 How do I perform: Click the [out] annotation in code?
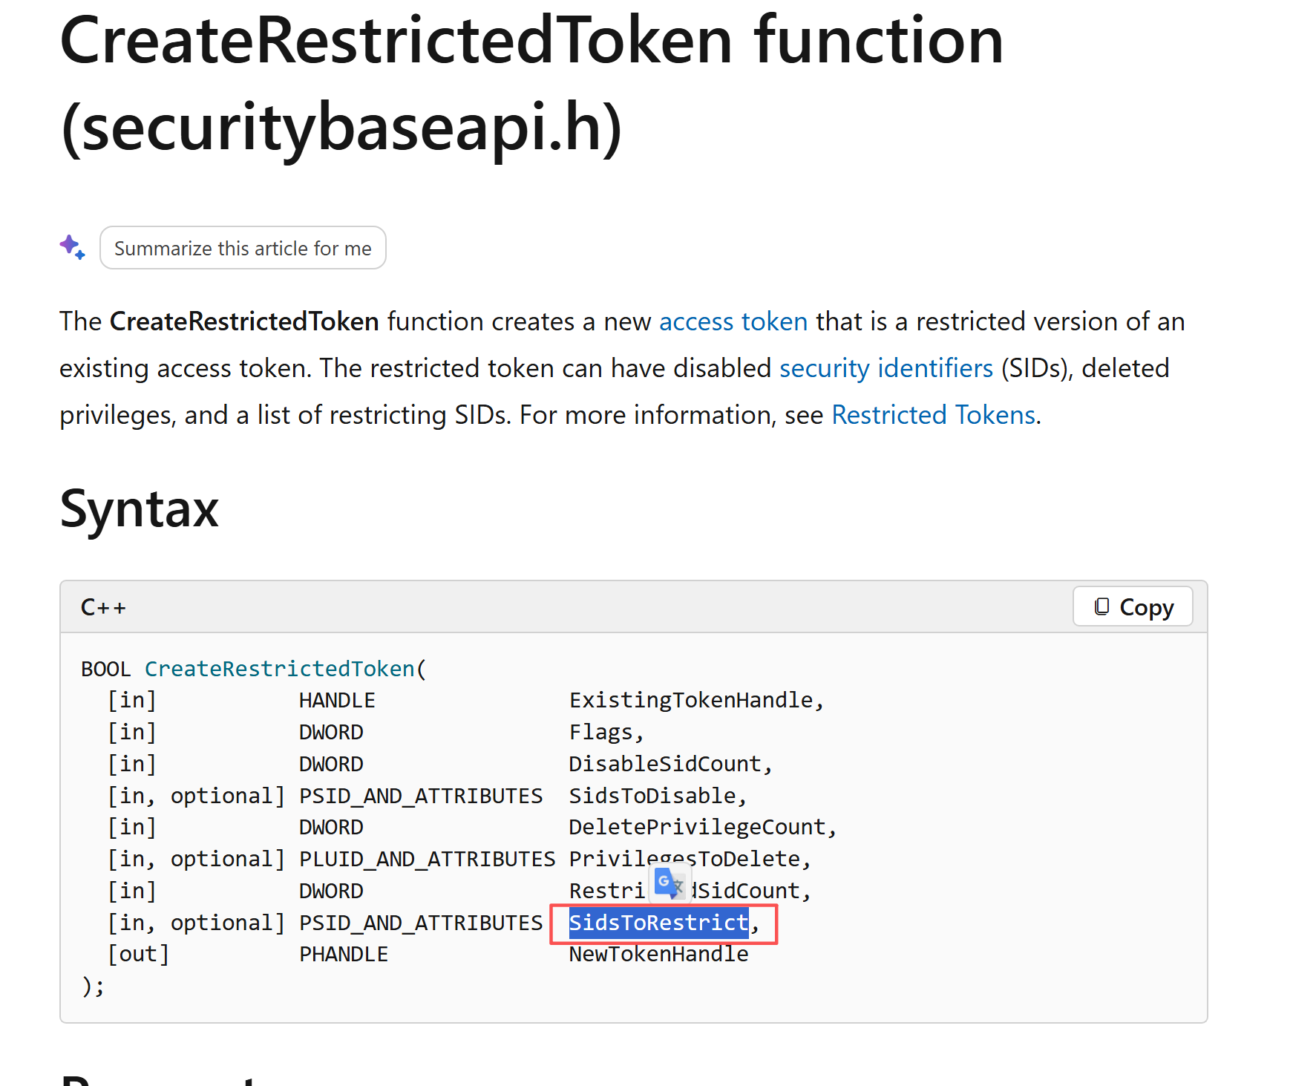(139, 954)
